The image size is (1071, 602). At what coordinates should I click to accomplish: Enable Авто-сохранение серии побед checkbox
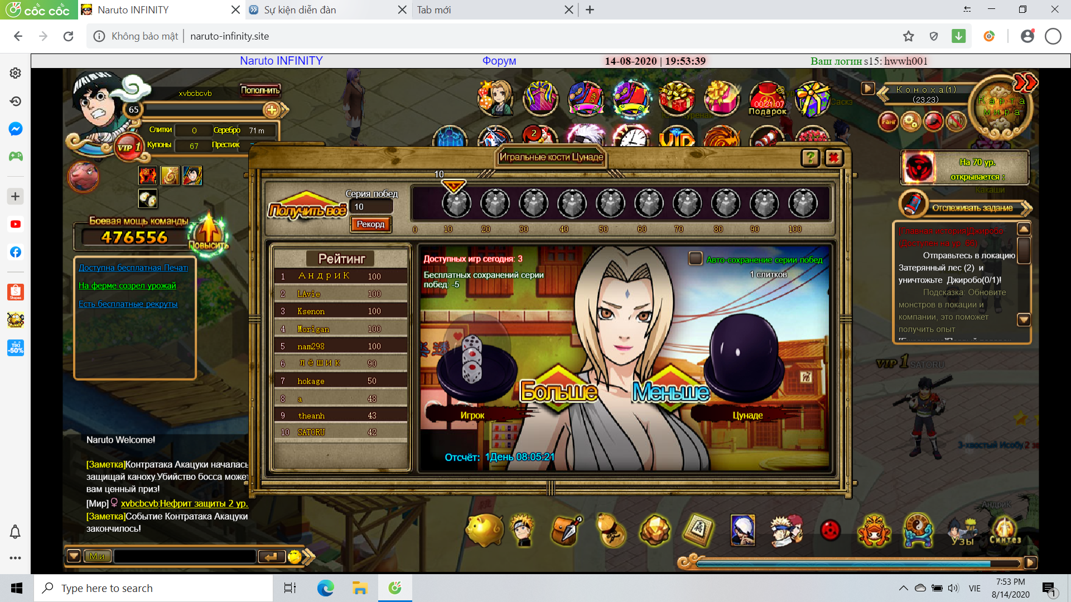pyautogui.click(x=696, y=259)
